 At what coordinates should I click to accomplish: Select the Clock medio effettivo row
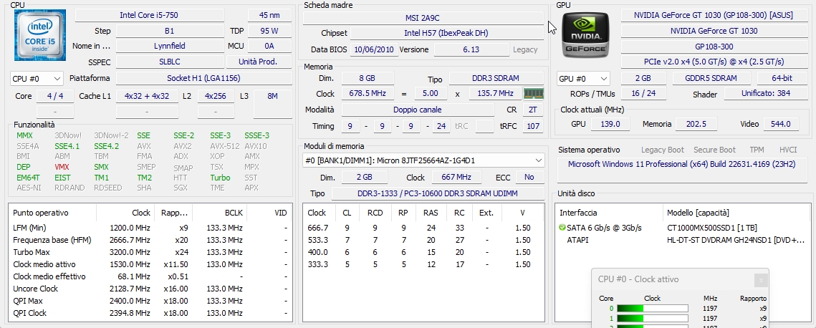click(x=150, y=276)
